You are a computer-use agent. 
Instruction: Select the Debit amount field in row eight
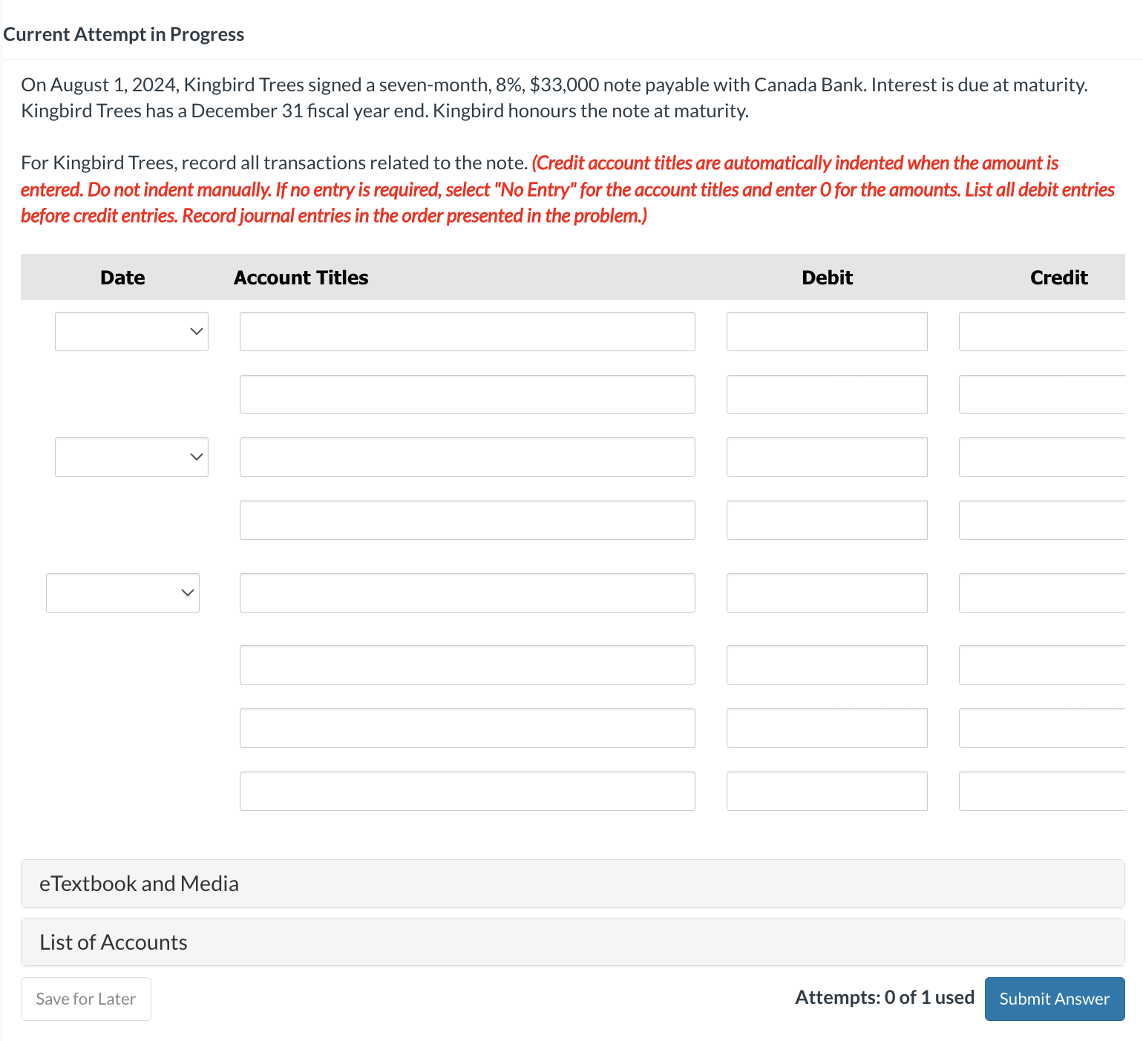point(827,791)
